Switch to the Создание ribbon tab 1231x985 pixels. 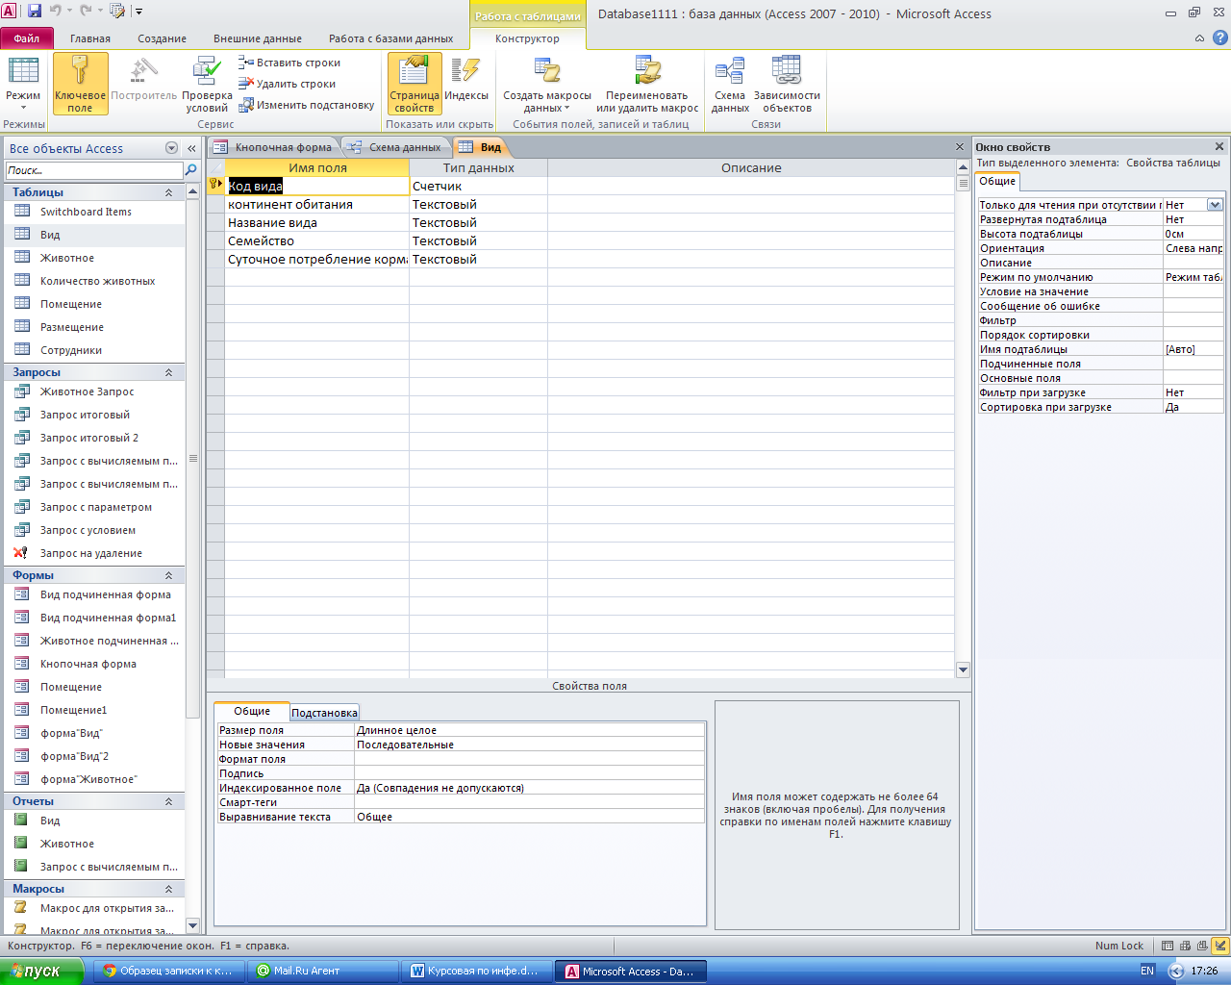point(162,38)
